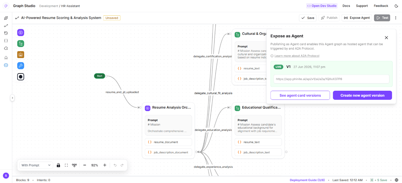
Task: Expand the collapsed left side panel
Action: click(13, 98)
